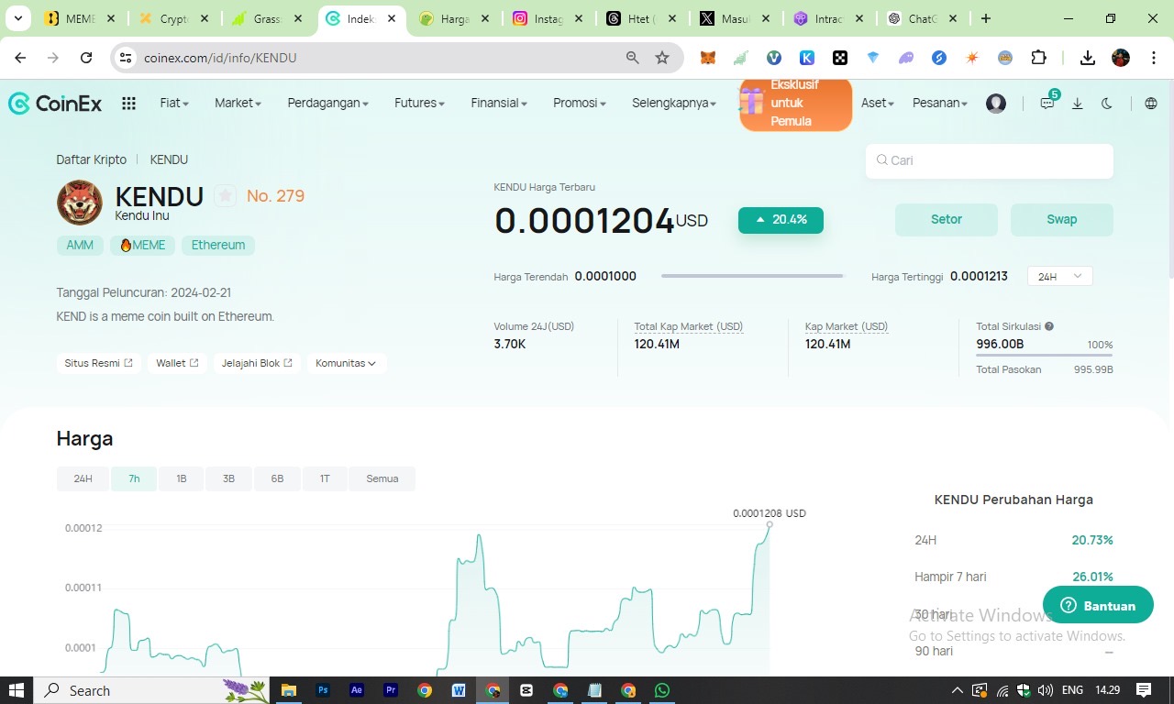Viewport: 1174px width, 704px height.
Task: Open Premiere Pro from the taskbar
Action: [391, 690]
